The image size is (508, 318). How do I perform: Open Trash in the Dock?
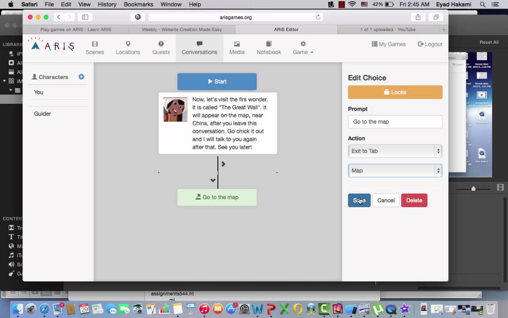[x=490, y=309]
